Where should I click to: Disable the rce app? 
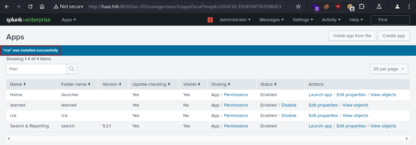289,116
